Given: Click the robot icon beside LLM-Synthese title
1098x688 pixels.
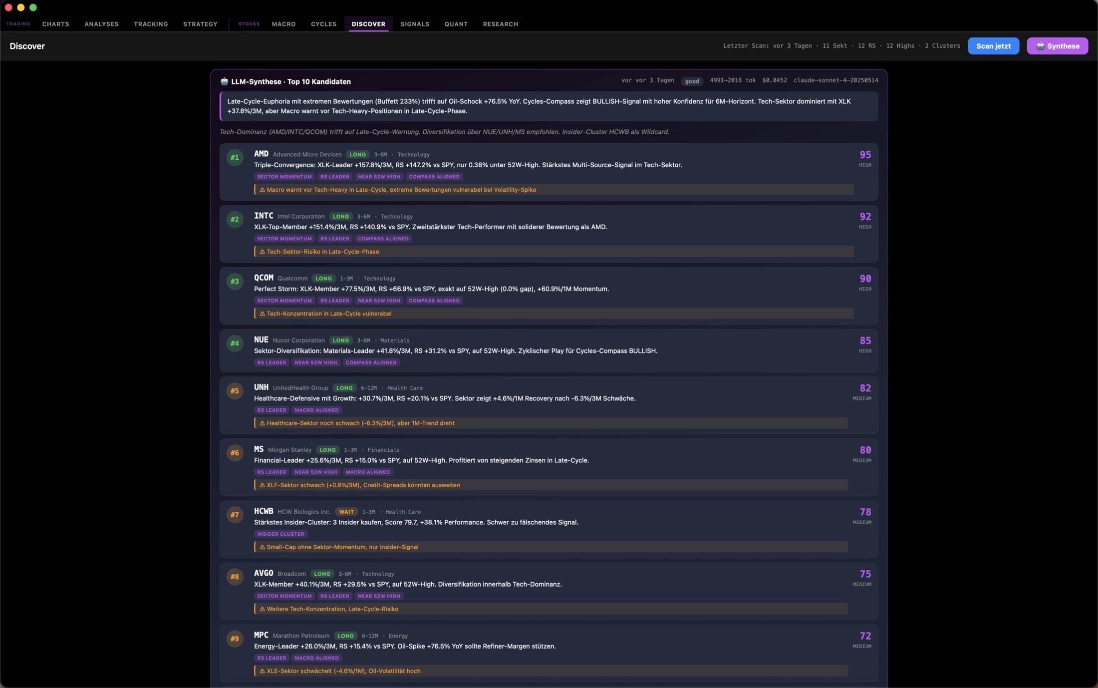Looking at the screenshot, I should [224, 81].
